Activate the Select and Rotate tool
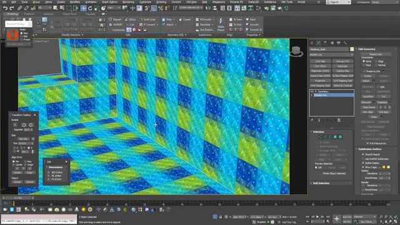 point(90,8)
